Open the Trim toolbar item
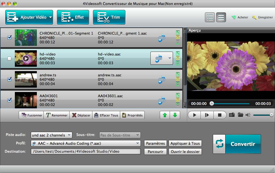 (x=109, y=17)
